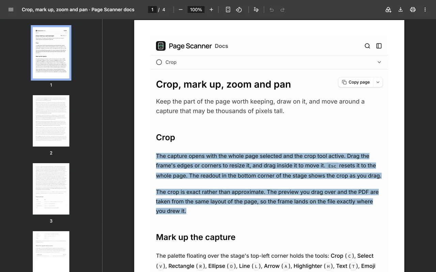
Task: Click the main page title heading
Action: click(223, 84)
